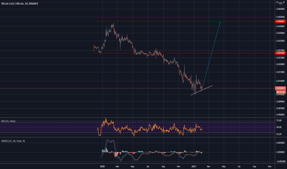The height and width of the screenshot is (169, 287).
Task: Click the MACD scale value 0.002000
Action: [281, 143]
